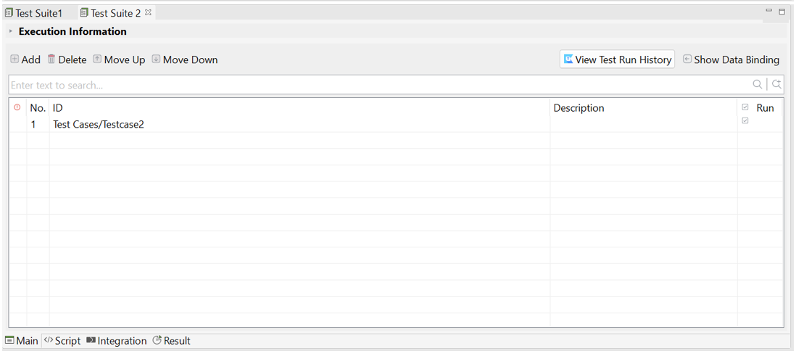Click the Add test case icon
Image resolution: width=796 pixels, height=354 pixels.
click(14, 59)
